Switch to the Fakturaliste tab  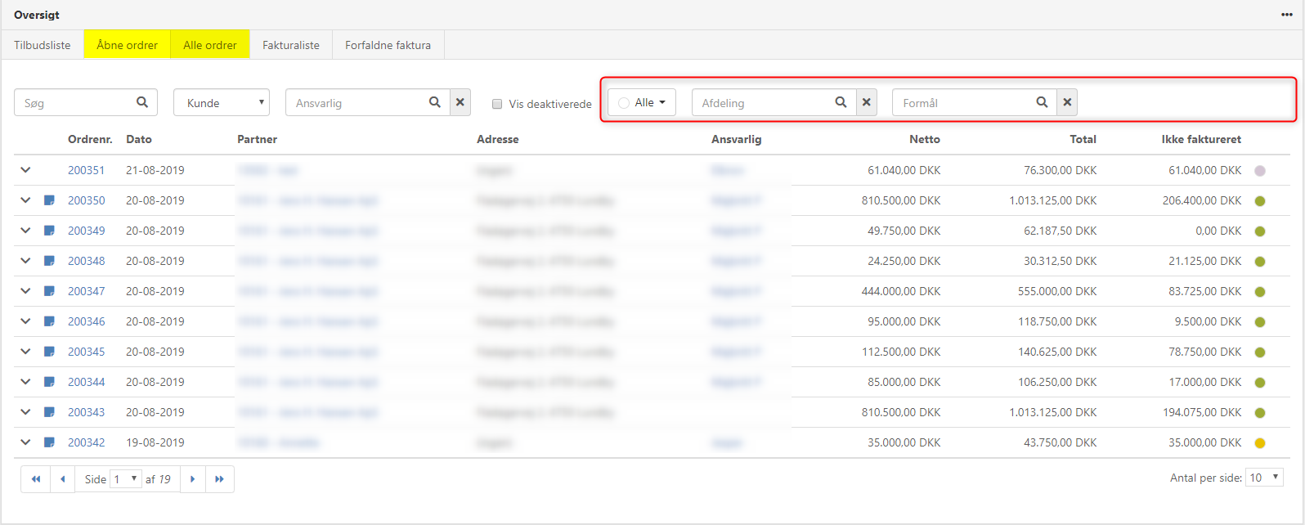pos(291,45)
